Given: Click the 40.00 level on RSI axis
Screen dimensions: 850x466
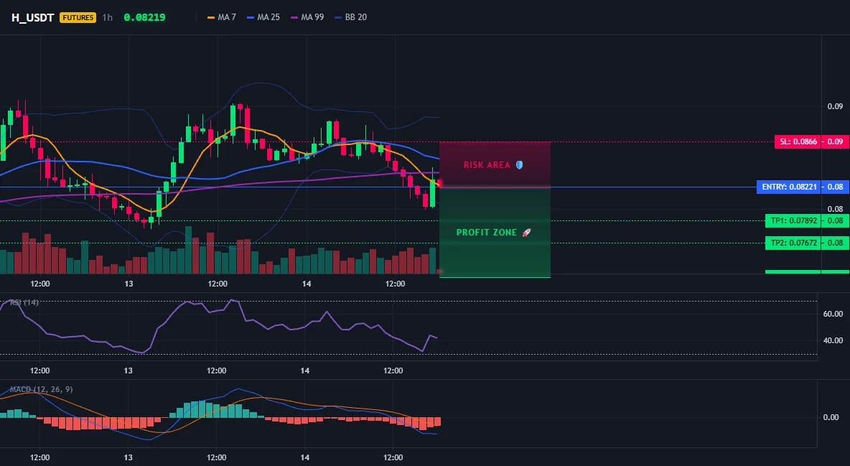Looking at the screenshot, I should 833,340.
